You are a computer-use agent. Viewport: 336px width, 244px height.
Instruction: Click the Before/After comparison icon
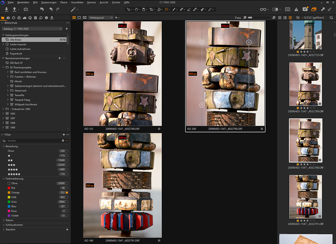click(275, 10)
